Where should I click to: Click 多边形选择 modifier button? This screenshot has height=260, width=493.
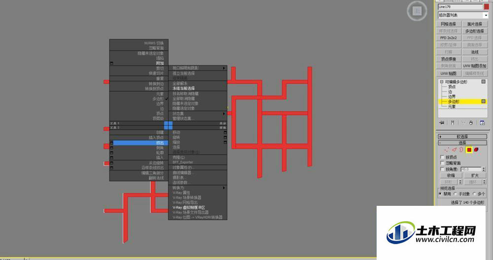click(x=474, y=31)
